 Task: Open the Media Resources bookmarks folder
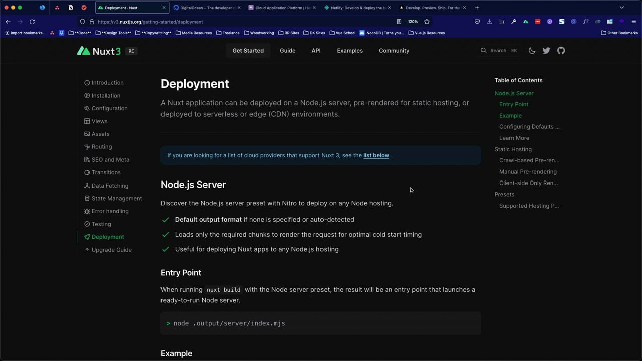coord(194,33)
